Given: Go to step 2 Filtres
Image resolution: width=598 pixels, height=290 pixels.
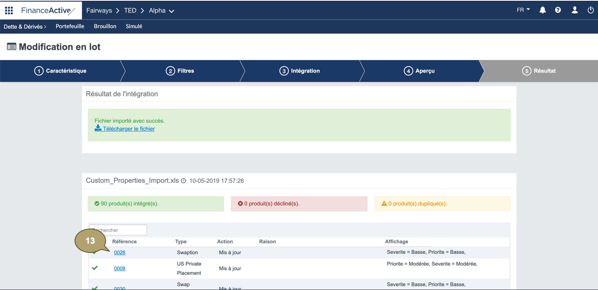Looking at the screenshot, I should [180, 71].
